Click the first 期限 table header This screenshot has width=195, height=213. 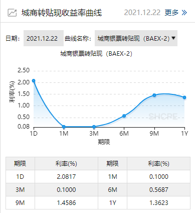pyautogui.click(x=20, y=163)
